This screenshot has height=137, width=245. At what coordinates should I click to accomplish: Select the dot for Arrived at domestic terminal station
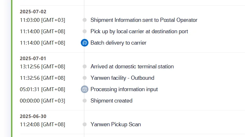(x=84, y=66)
